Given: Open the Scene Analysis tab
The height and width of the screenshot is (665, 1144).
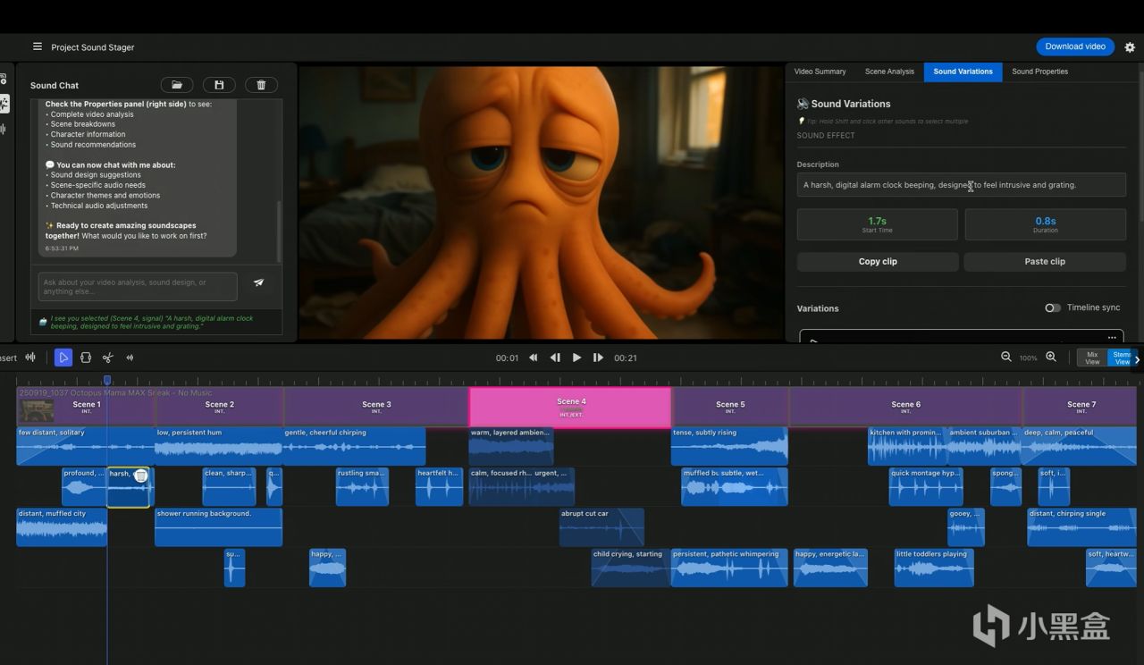Looking at the screenshot, I should pyautogui.click(x=889, y=72).
